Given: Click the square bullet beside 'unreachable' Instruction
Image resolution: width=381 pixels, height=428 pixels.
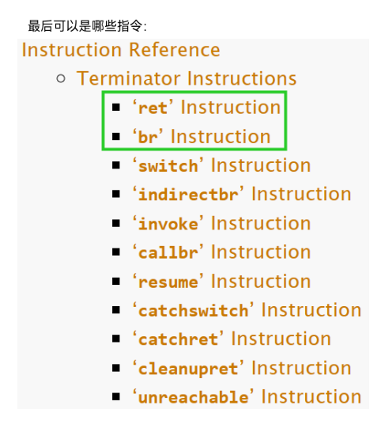Looking at the screenshot, I should pos(116,397).
